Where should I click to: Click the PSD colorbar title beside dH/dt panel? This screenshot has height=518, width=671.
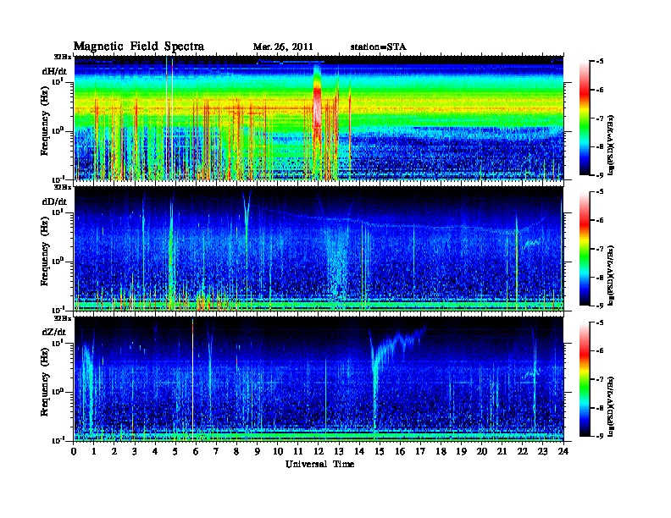click(x=611, y=145)
